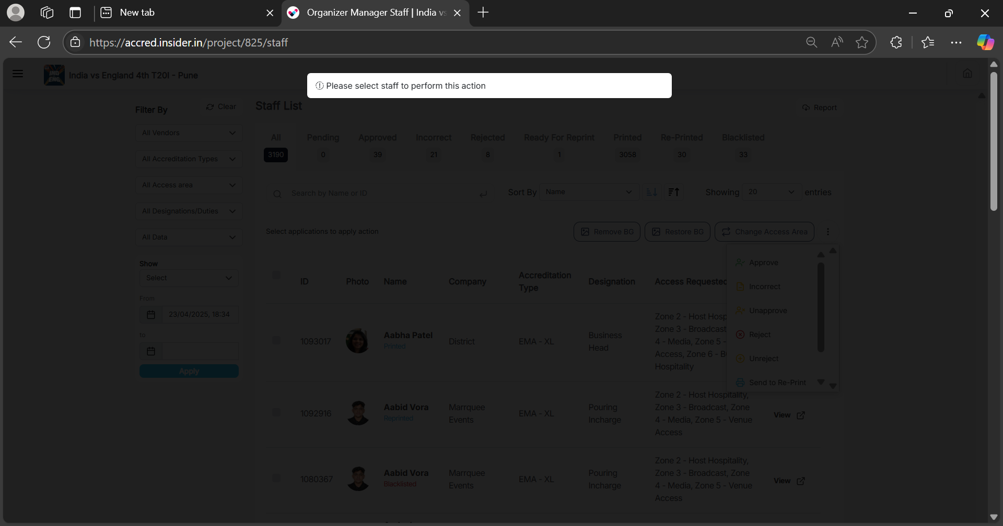
Task: Toggle the select-all staff checkbox
Action: 276,275
